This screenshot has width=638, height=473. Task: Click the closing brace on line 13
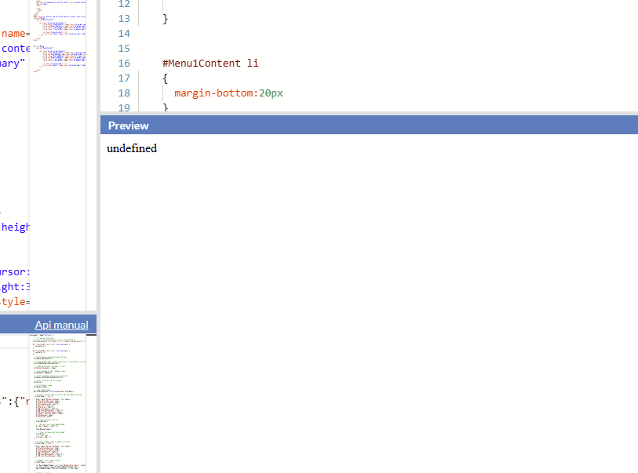pyautogui.click(x=166, y=19)
